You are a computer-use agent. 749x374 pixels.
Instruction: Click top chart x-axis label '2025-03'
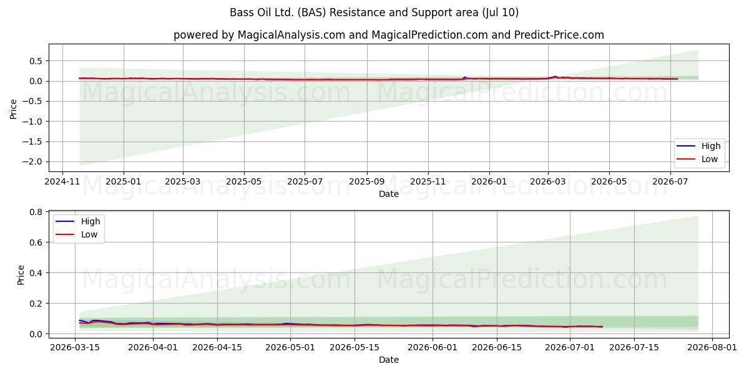(182, 181)
